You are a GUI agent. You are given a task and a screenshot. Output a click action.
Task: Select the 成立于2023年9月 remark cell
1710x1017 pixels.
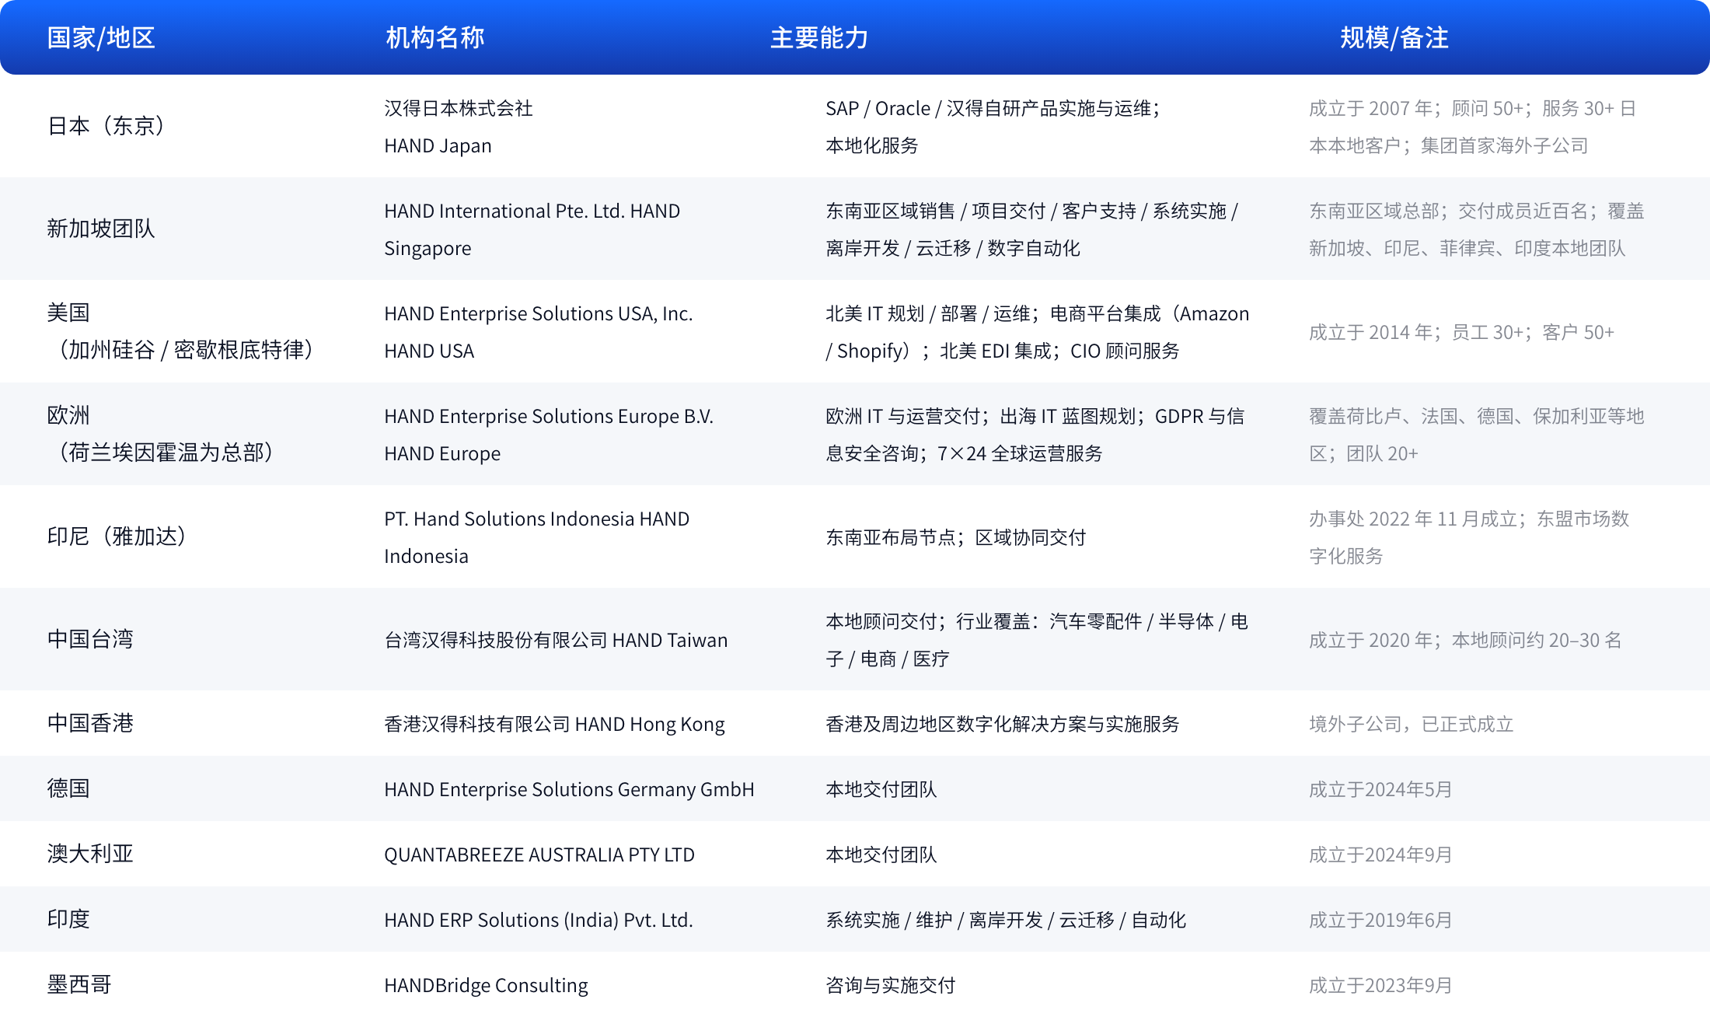[1380, 986]
